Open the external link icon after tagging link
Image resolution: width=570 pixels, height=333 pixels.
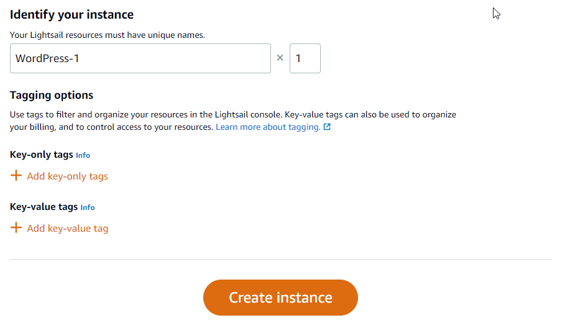(x=327, y=127)
